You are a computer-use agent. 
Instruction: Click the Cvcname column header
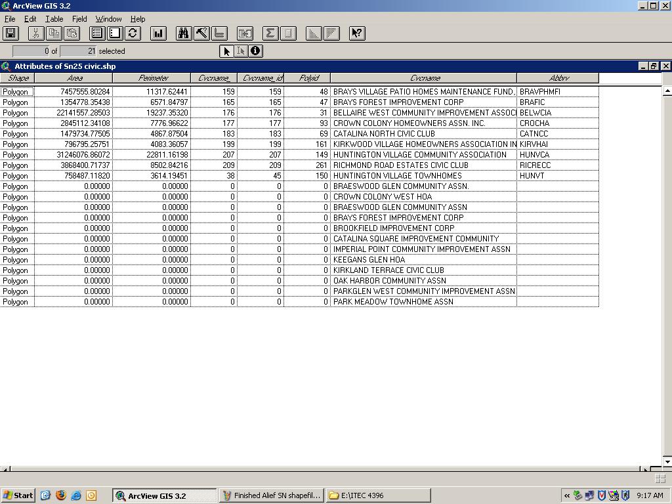[x=424, y=78]
